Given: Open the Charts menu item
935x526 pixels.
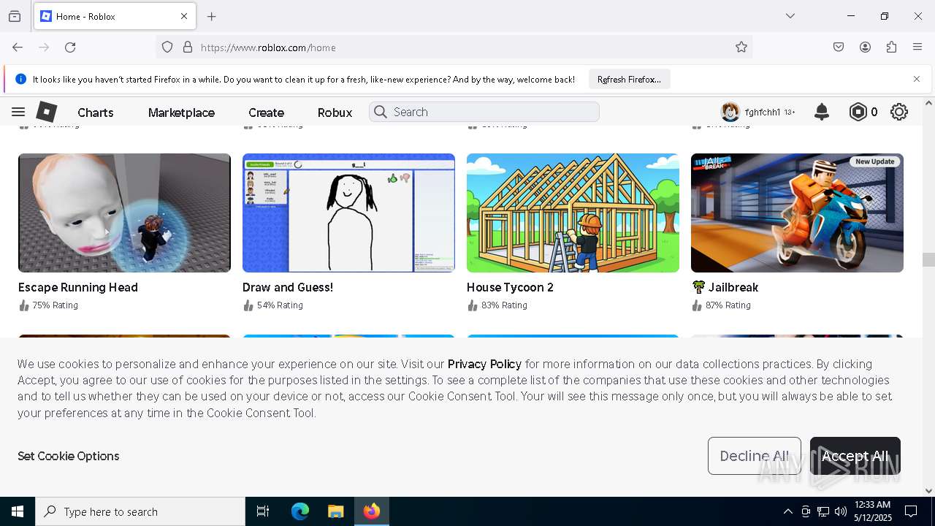Looking at the screenshot, I should pyautogui.click(x=96, y=113).
